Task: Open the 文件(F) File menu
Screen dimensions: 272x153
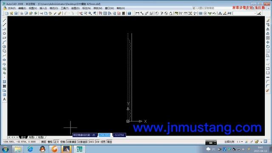Action: point(11,8)
